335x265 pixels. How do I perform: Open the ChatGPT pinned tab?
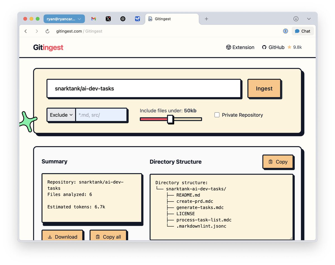click(123, 19)
